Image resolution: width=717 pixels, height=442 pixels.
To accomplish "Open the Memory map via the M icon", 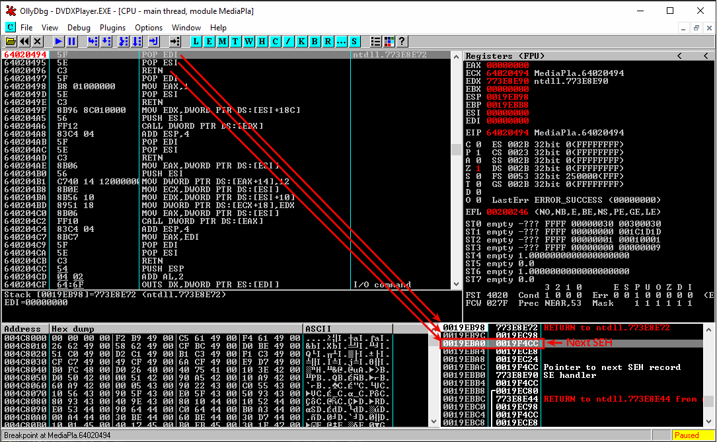I will (x=222, y=42).
